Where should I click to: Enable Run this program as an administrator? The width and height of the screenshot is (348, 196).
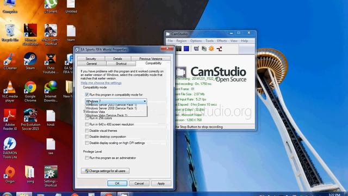[87, 158]
